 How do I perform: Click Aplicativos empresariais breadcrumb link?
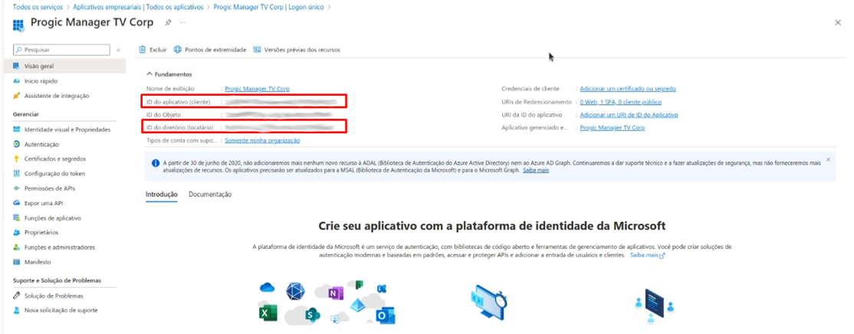pos(138,7)
